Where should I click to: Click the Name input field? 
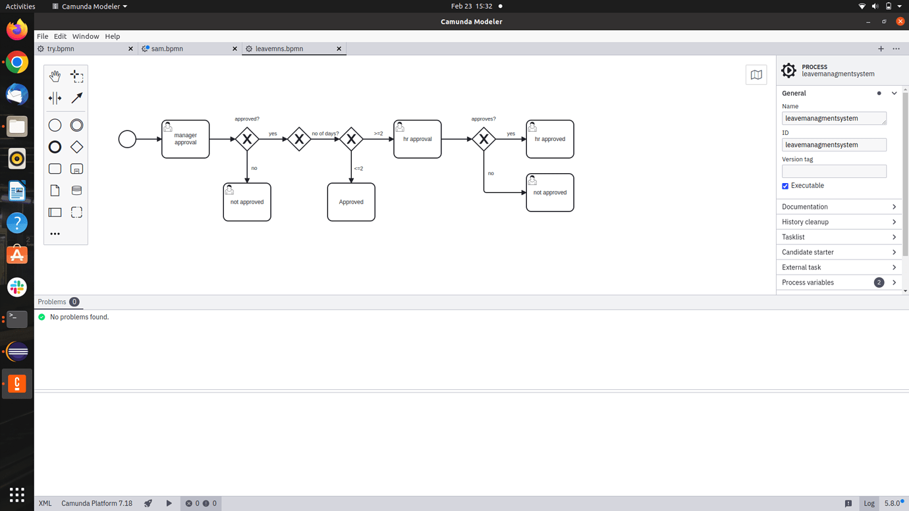(x=834, y=119)
